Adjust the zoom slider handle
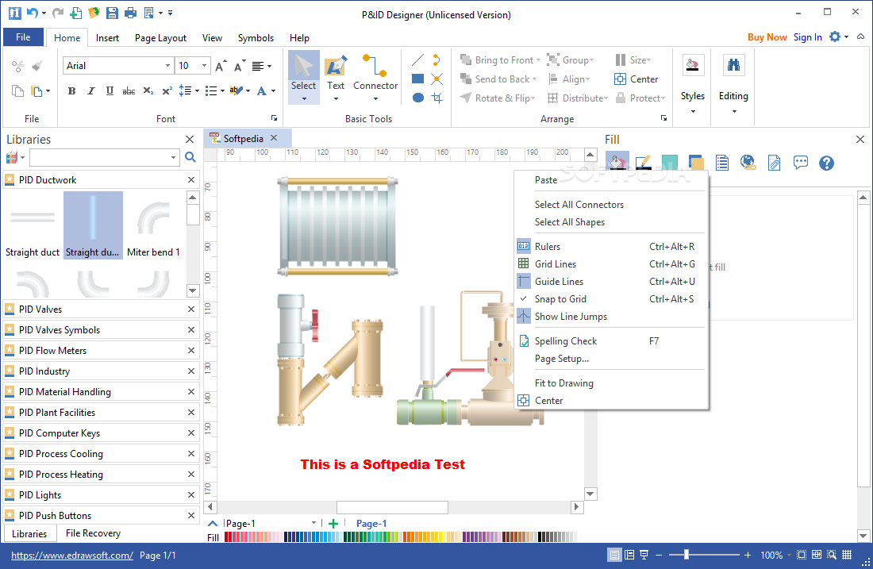The width and height of the screenshot is (873, 569). tap(686, 555)
